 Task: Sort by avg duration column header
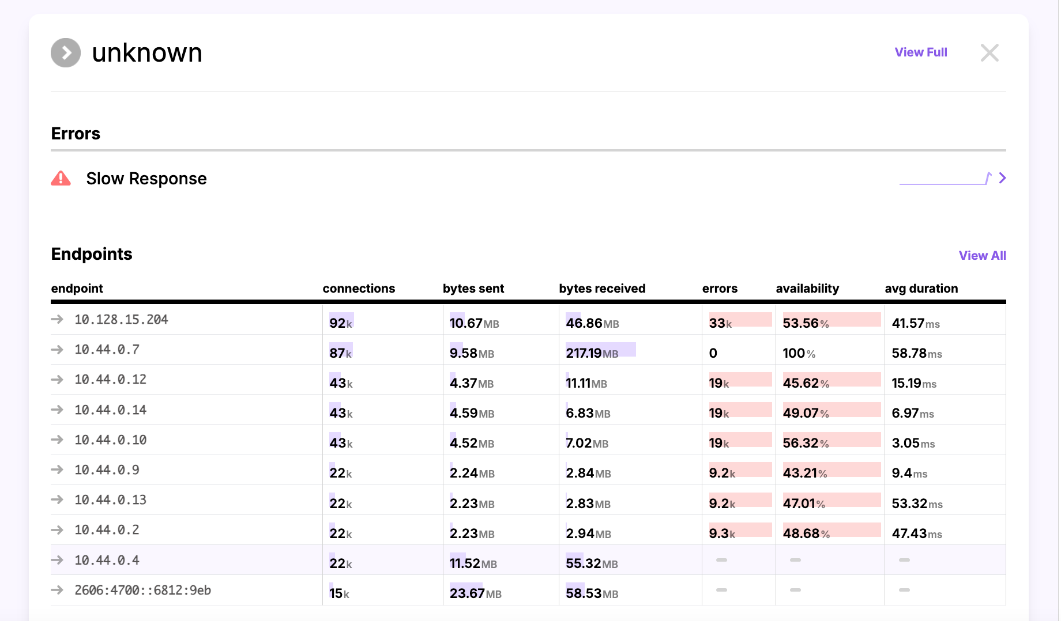(921, 289)
